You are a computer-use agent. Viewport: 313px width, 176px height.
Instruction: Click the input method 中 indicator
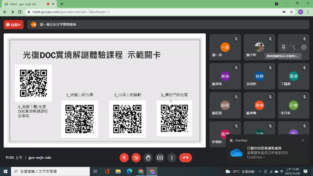pos(281,171)
